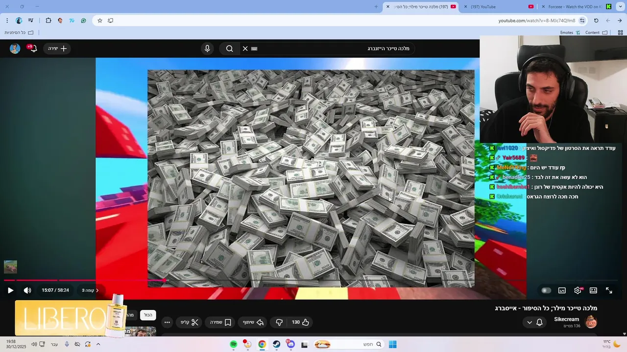Click the Grammarly extension icon
This screenshot has width=627, height=352.
(84, 21)
